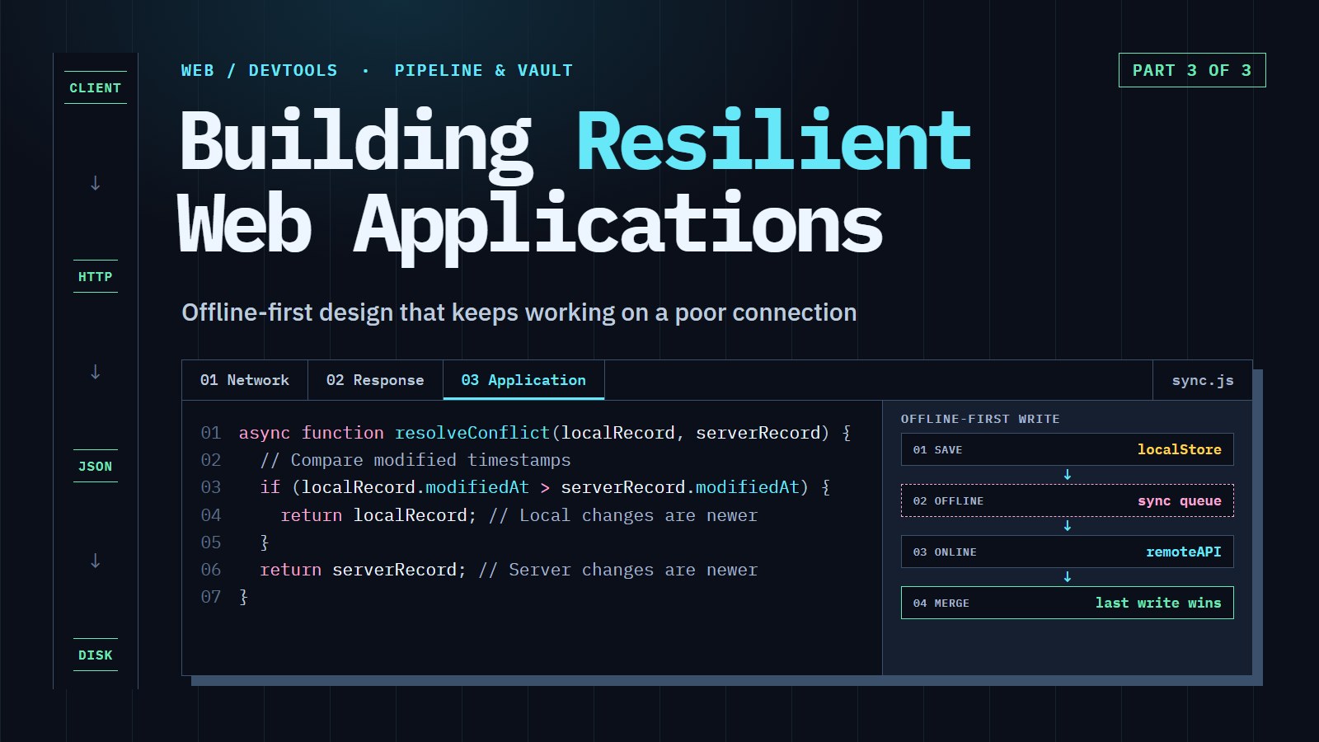Click the Local changes are newer comment
The height and width of the screenshot is (742, 1319).
(623, 515)
